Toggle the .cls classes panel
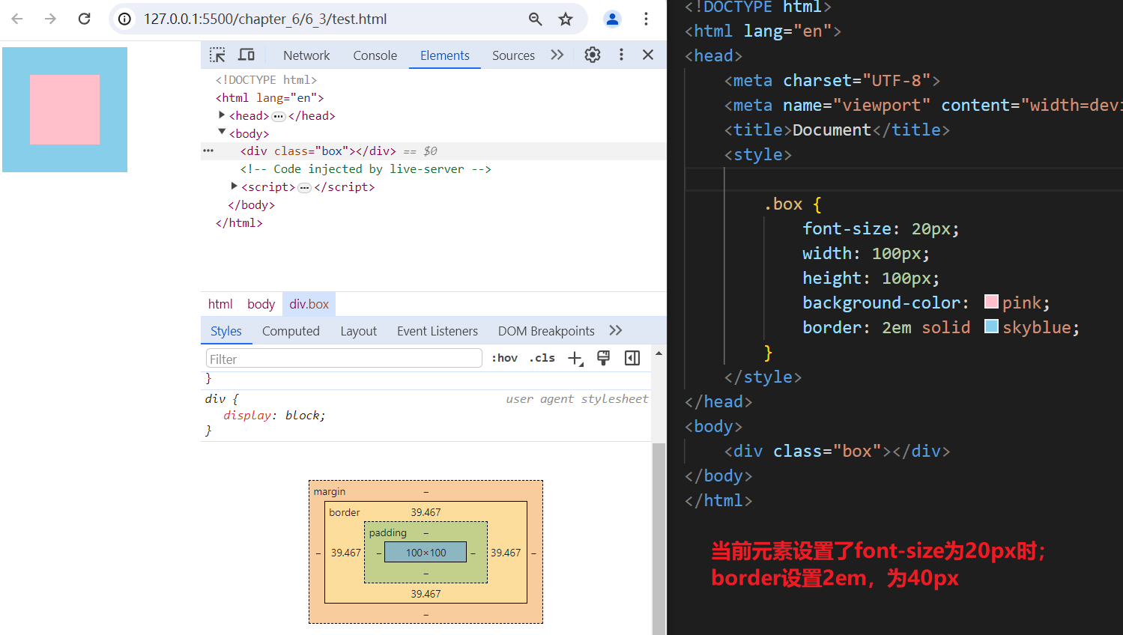Viewport: 1123px width, 635px height. click(542, 358)
